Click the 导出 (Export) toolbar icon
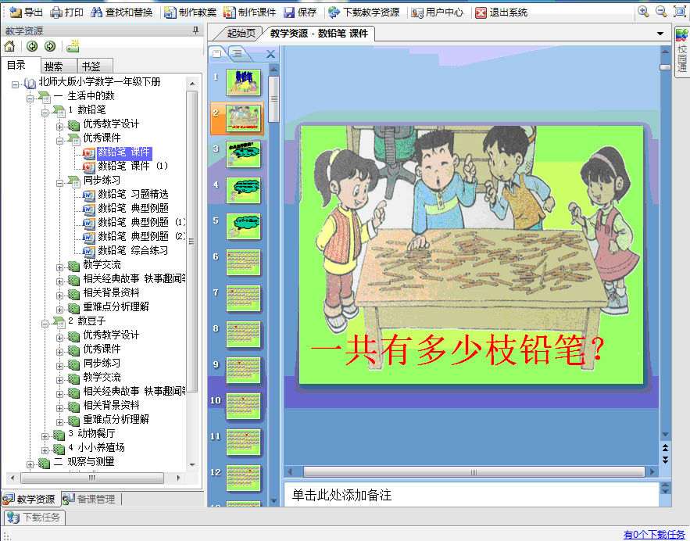The width and height of the screenshot is (690, 541). pyautogui.click(x=26, y=13)
